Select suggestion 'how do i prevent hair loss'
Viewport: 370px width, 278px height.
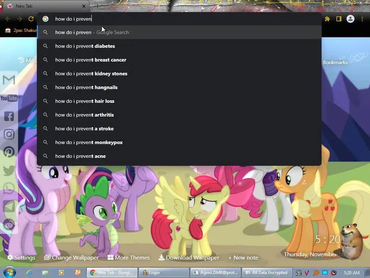tap(179, 101)
